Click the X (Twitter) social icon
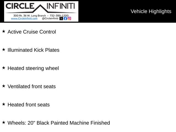The image size is (176, 132). (x=61, y=18)
